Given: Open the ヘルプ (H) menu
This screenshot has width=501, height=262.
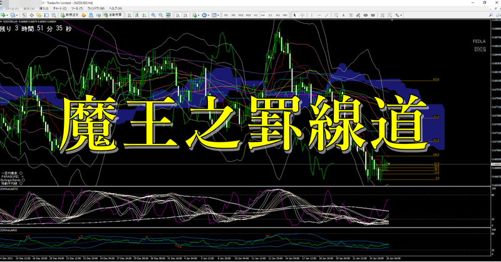Looking at the screenshot, I should click(116, 8).
